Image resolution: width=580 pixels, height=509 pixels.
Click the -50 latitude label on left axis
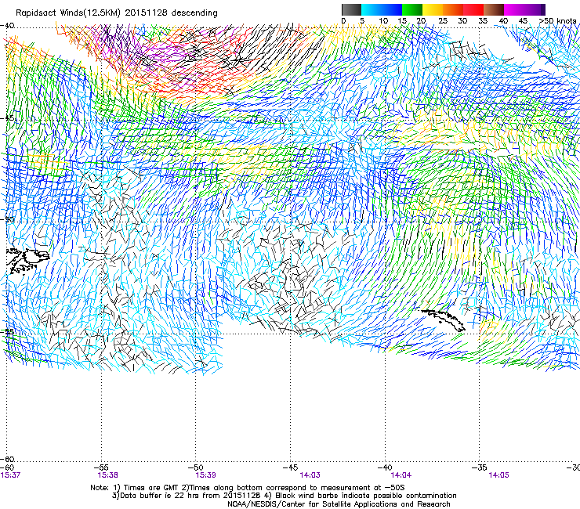[x=8, y=219]
